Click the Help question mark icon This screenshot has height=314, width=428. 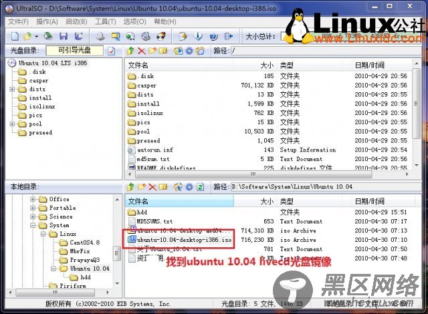[213, 36]
